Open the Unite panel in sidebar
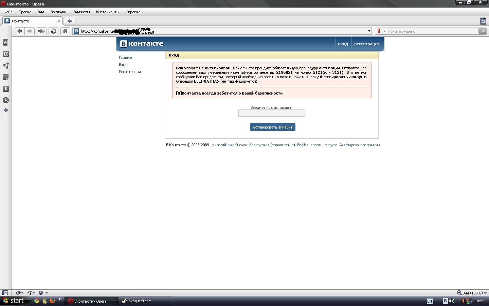The width and height of the screenshot is (489, 306). [x=5, y=66]
